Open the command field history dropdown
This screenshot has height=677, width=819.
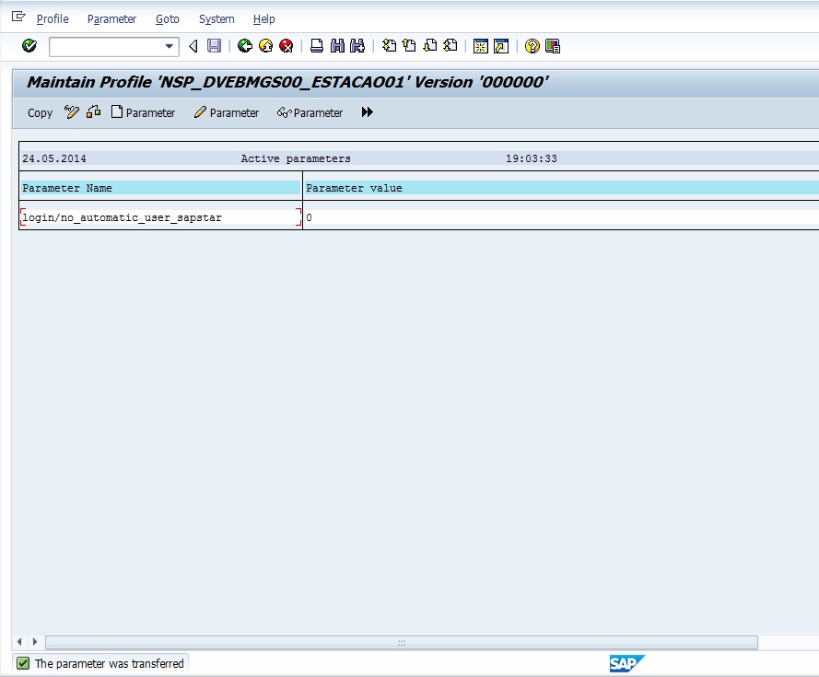[x=170, y=46]
